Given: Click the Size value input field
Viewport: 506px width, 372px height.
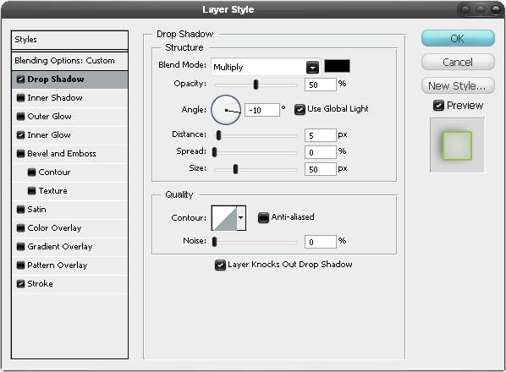Looking at the screenshot, I should point(320,169).
